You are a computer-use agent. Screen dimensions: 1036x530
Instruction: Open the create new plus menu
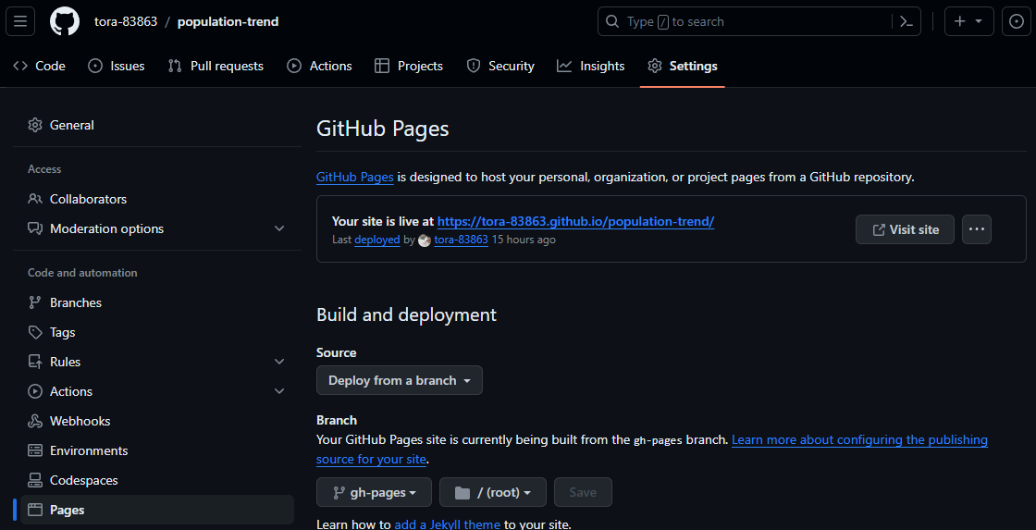(968, 22)
